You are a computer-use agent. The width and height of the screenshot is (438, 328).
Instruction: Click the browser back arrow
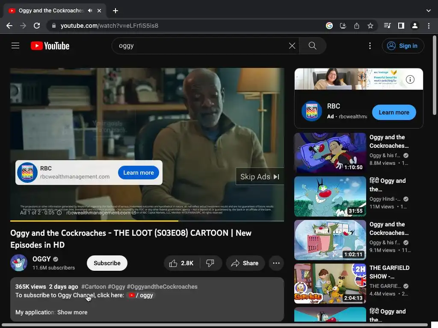pyautogui.click(x=9, y=26)
